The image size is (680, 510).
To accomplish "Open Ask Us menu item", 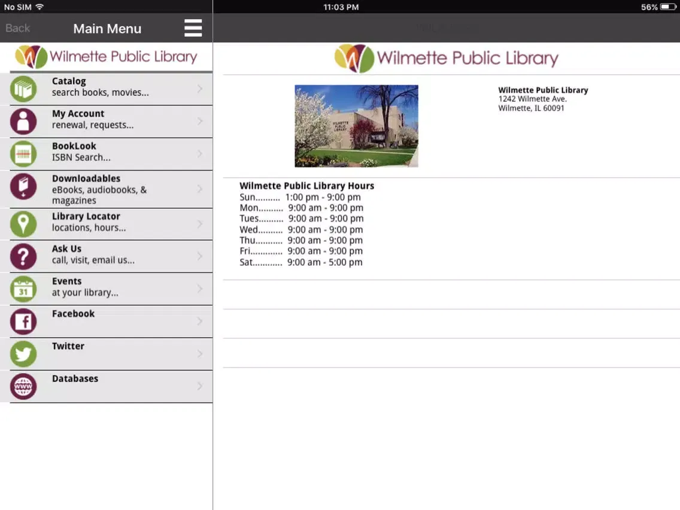I will pyautogui.click(x=107, y=256).
